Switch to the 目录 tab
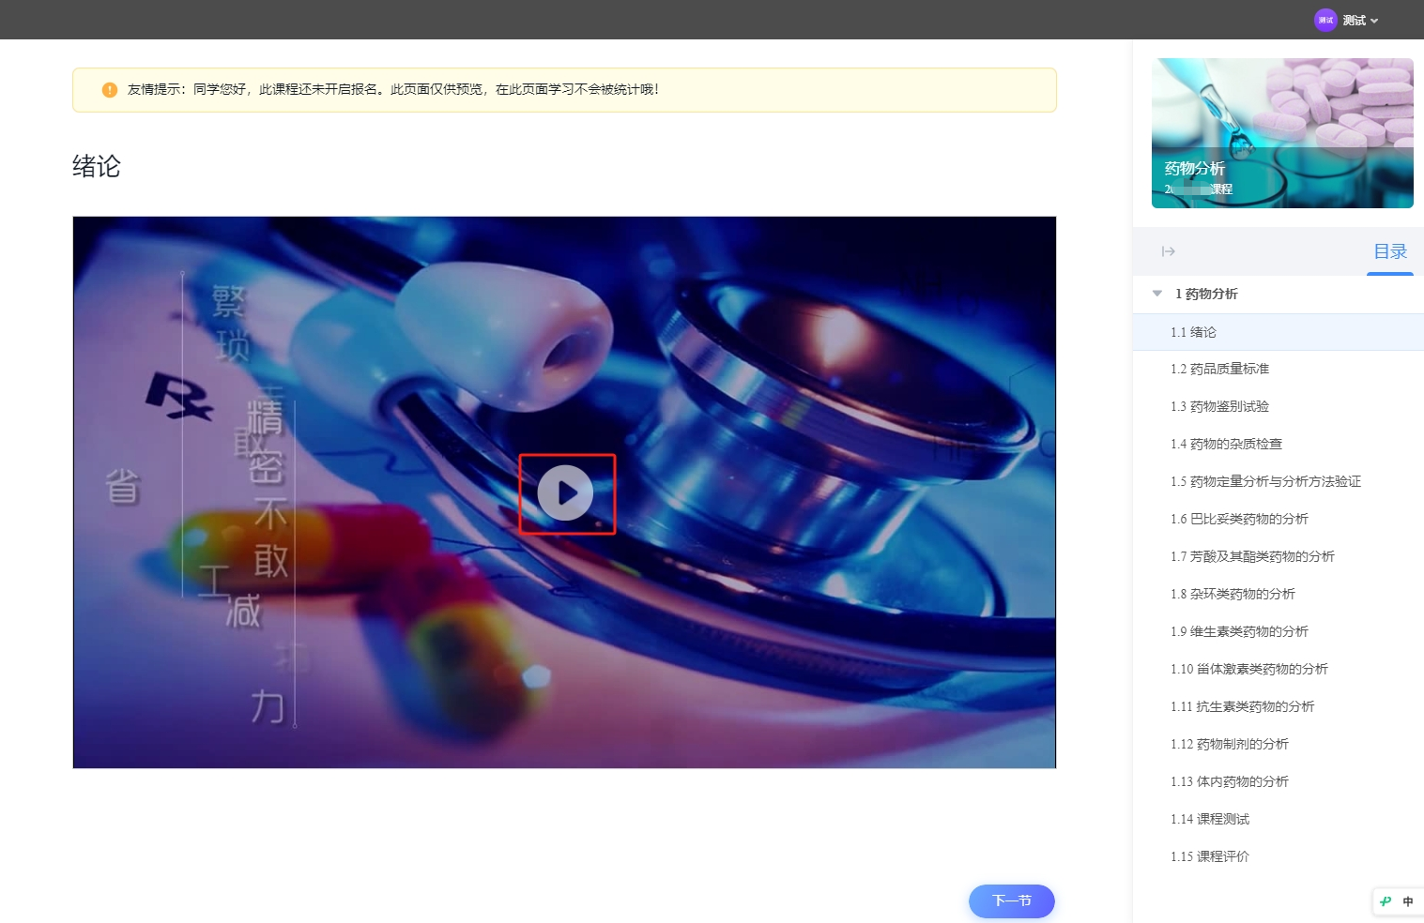The height and width of the screenshot is (923, 1424). tap(1389, 251)
